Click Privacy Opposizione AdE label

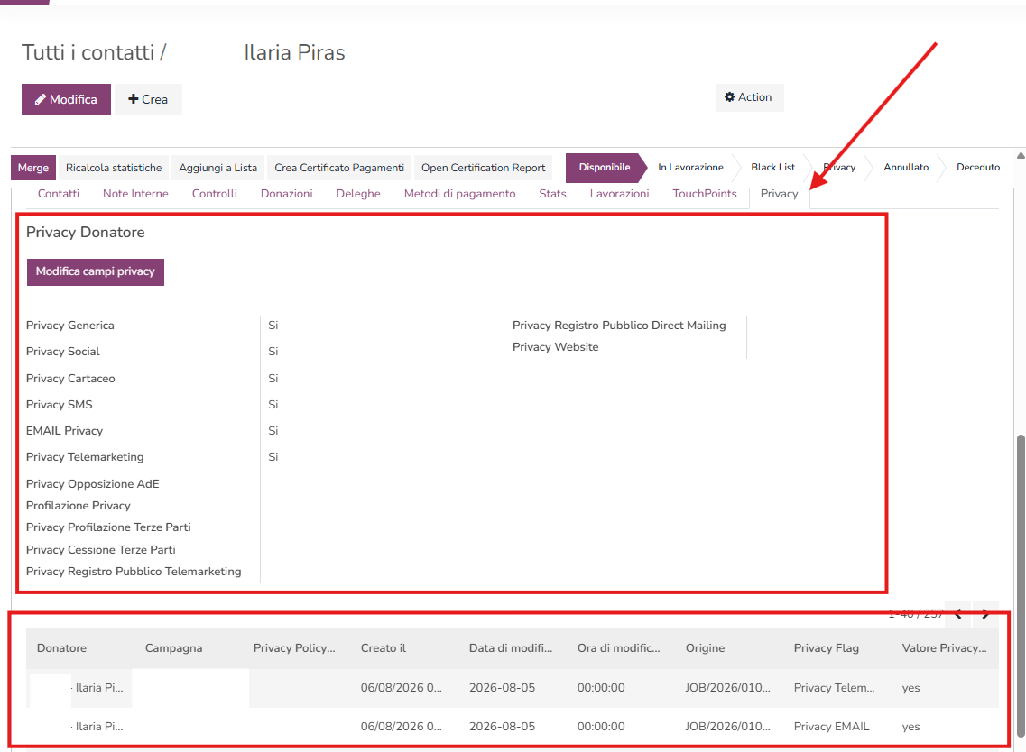92,484
